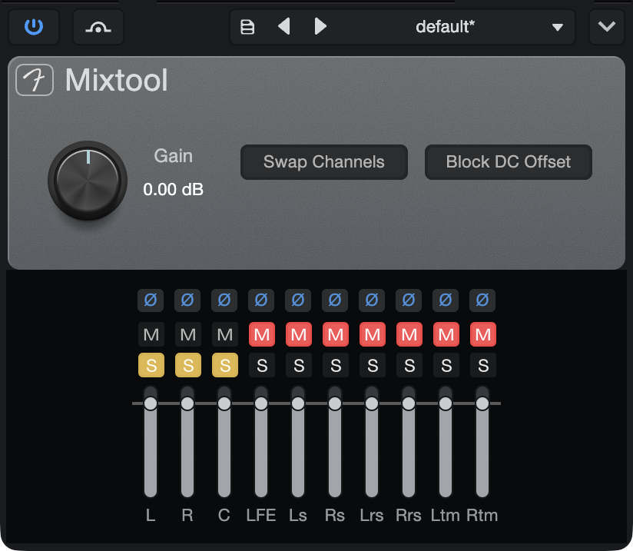Toggle Swap Channels

(324, 162)
